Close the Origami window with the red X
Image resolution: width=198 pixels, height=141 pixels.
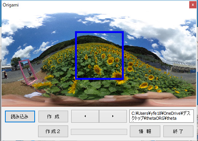point(193,5)
